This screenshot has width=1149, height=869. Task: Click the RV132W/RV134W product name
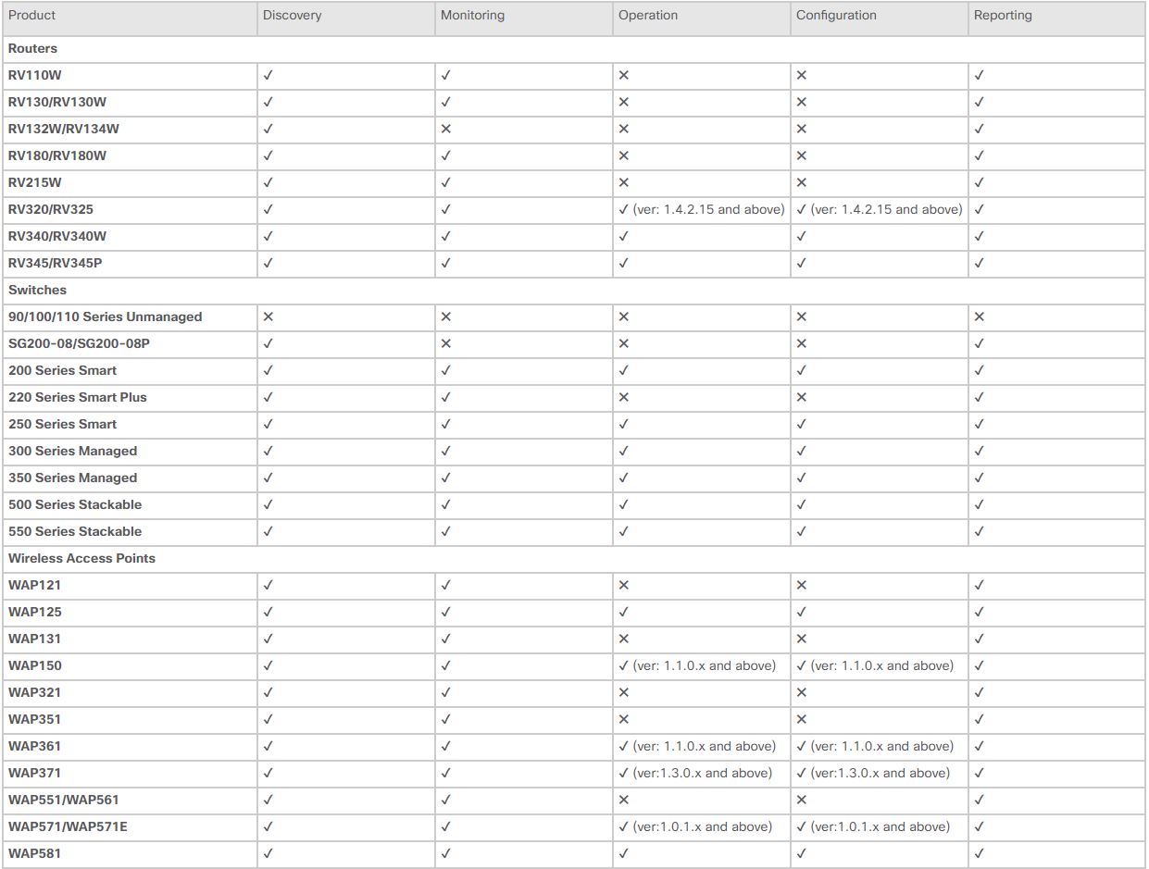64,129
